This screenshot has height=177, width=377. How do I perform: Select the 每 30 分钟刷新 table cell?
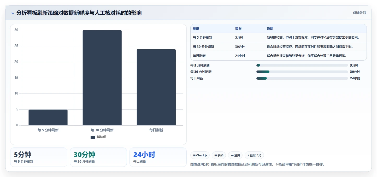(x=203, y=47)
